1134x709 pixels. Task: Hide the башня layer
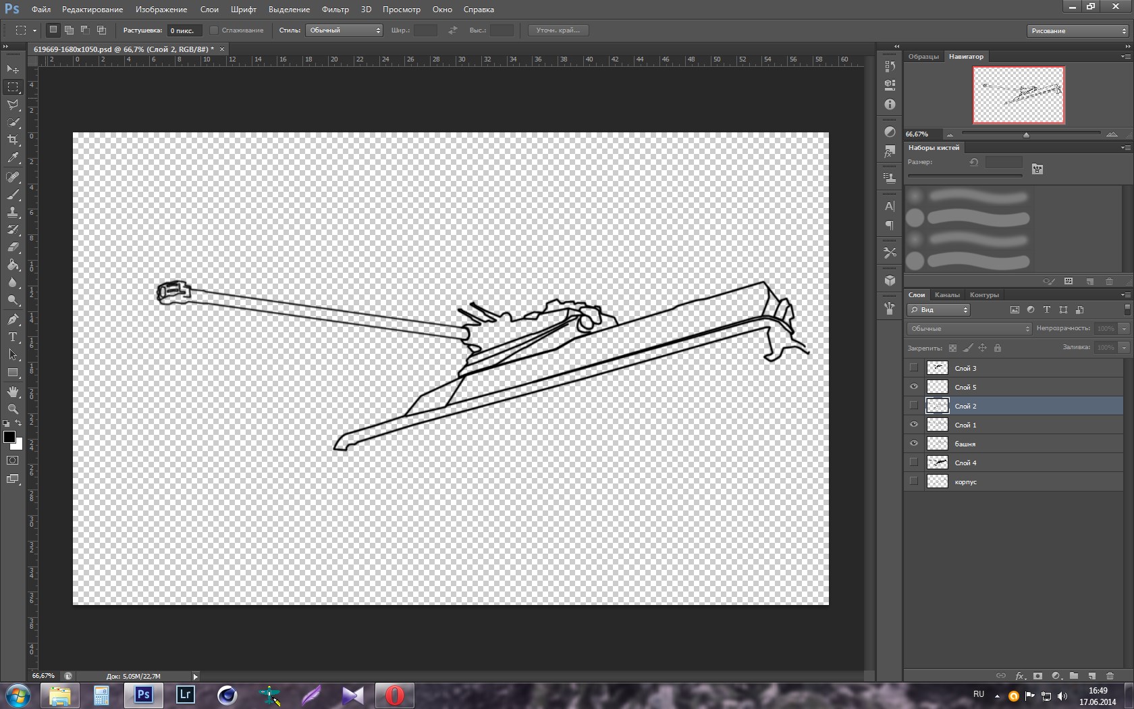click(x=914, y=444)
